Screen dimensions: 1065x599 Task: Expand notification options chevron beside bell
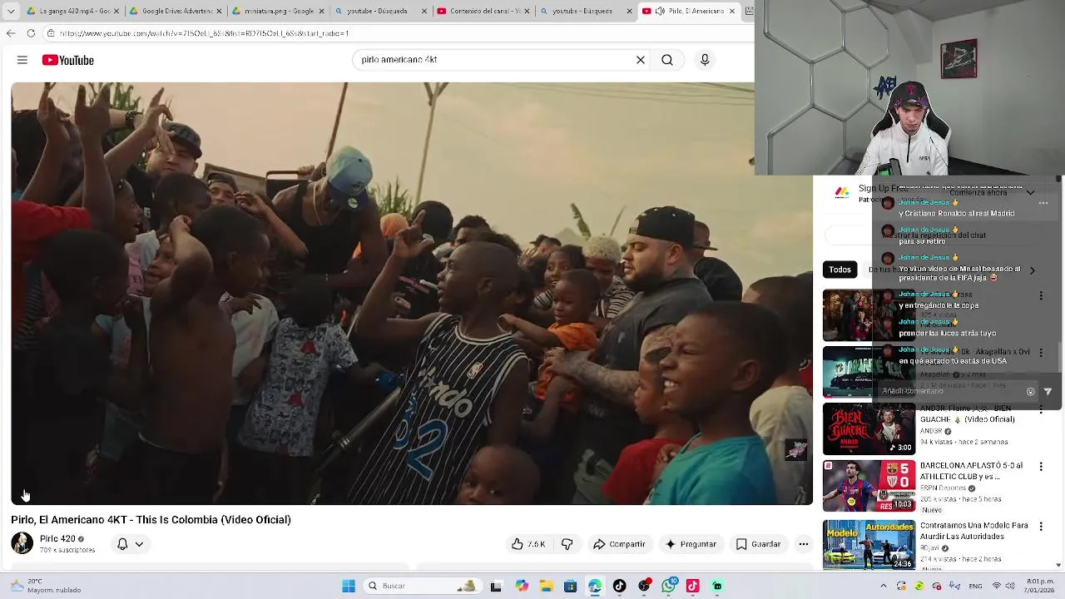139,544
